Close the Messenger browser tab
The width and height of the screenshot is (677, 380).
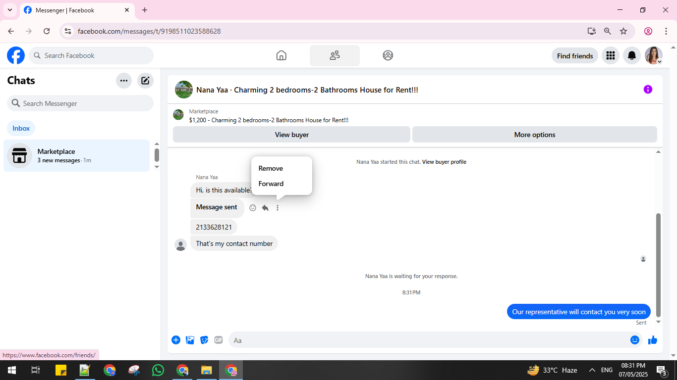tap(127, 10)
